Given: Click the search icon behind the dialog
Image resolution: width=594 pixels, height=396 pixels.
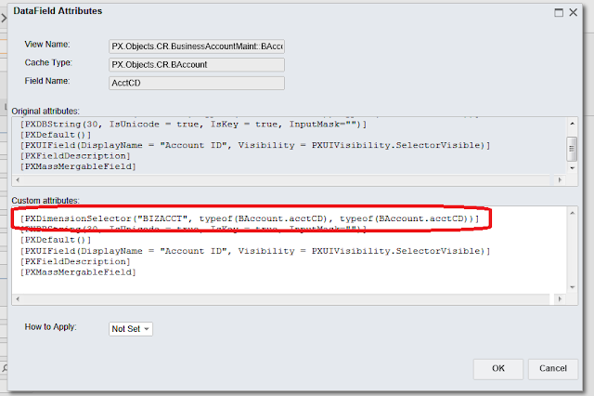Looking at the screenshot, I should point(4,368).
